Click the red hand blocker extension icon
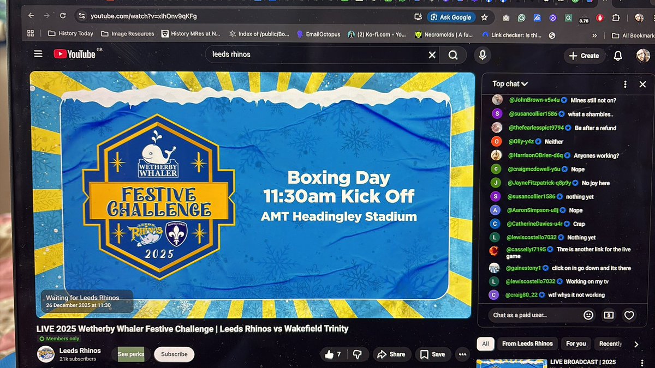Image resolution: width=655 pixels, height=368 pixels. [x=600, y=18]
